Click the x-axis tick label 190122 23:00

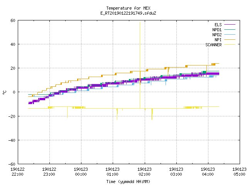[49, 172]
